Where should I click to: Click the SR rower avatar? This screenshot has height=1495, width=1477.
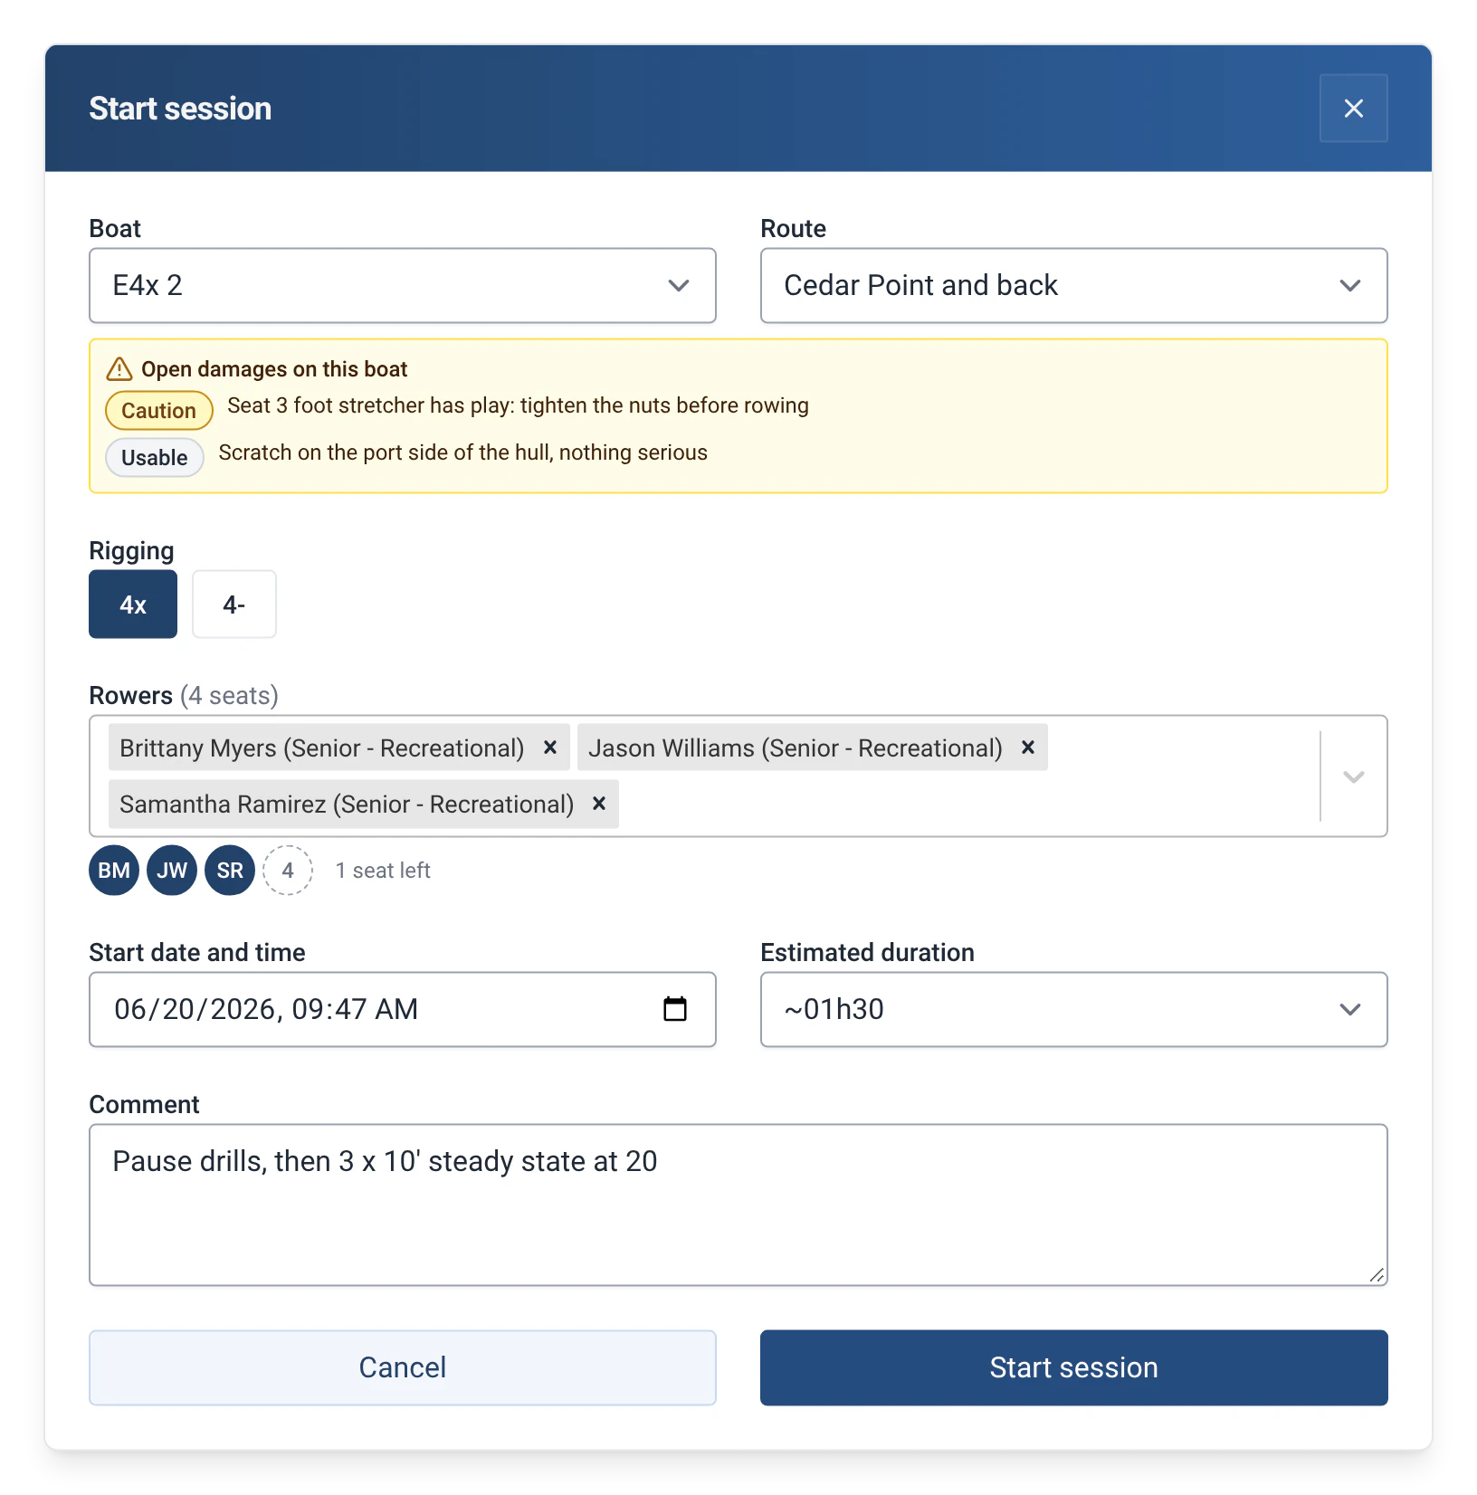point(230,871)
